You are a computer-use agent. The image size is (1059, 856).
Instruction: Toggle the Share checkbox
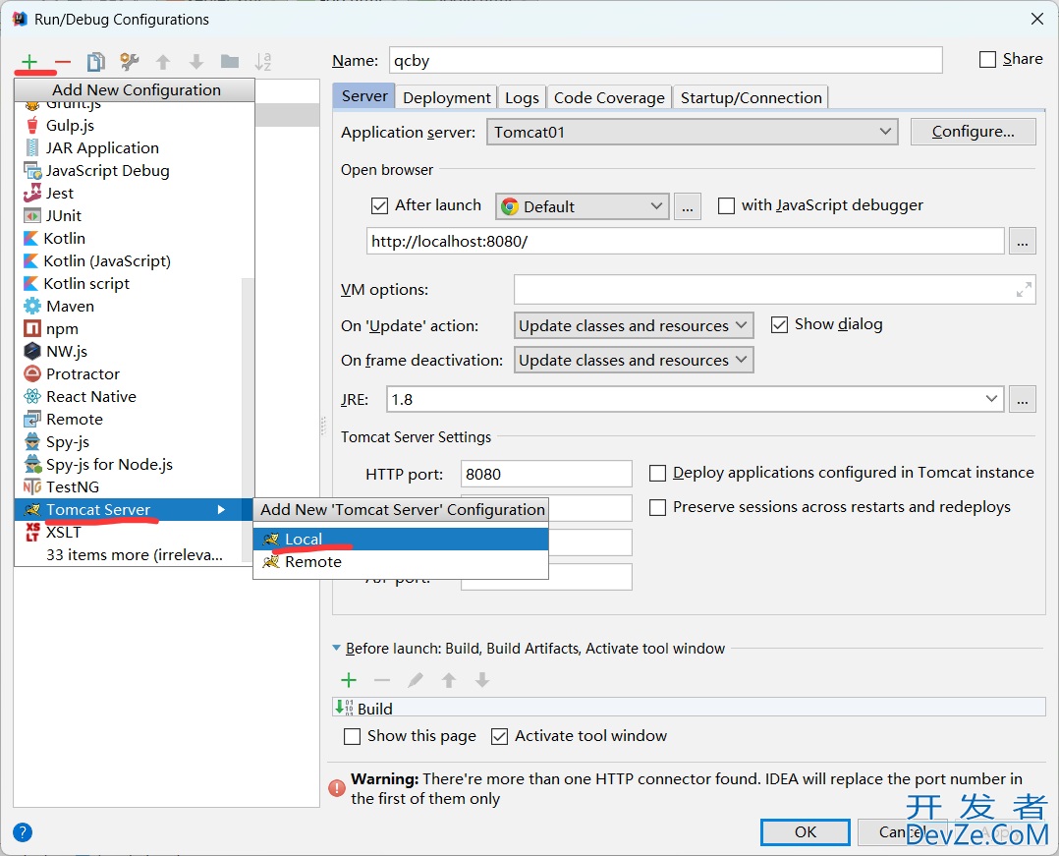(987, 59)
